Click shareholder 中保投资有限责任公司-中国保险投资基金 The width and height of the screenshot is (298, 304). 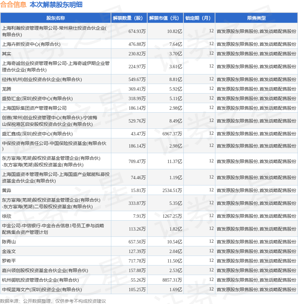point(54,146)
